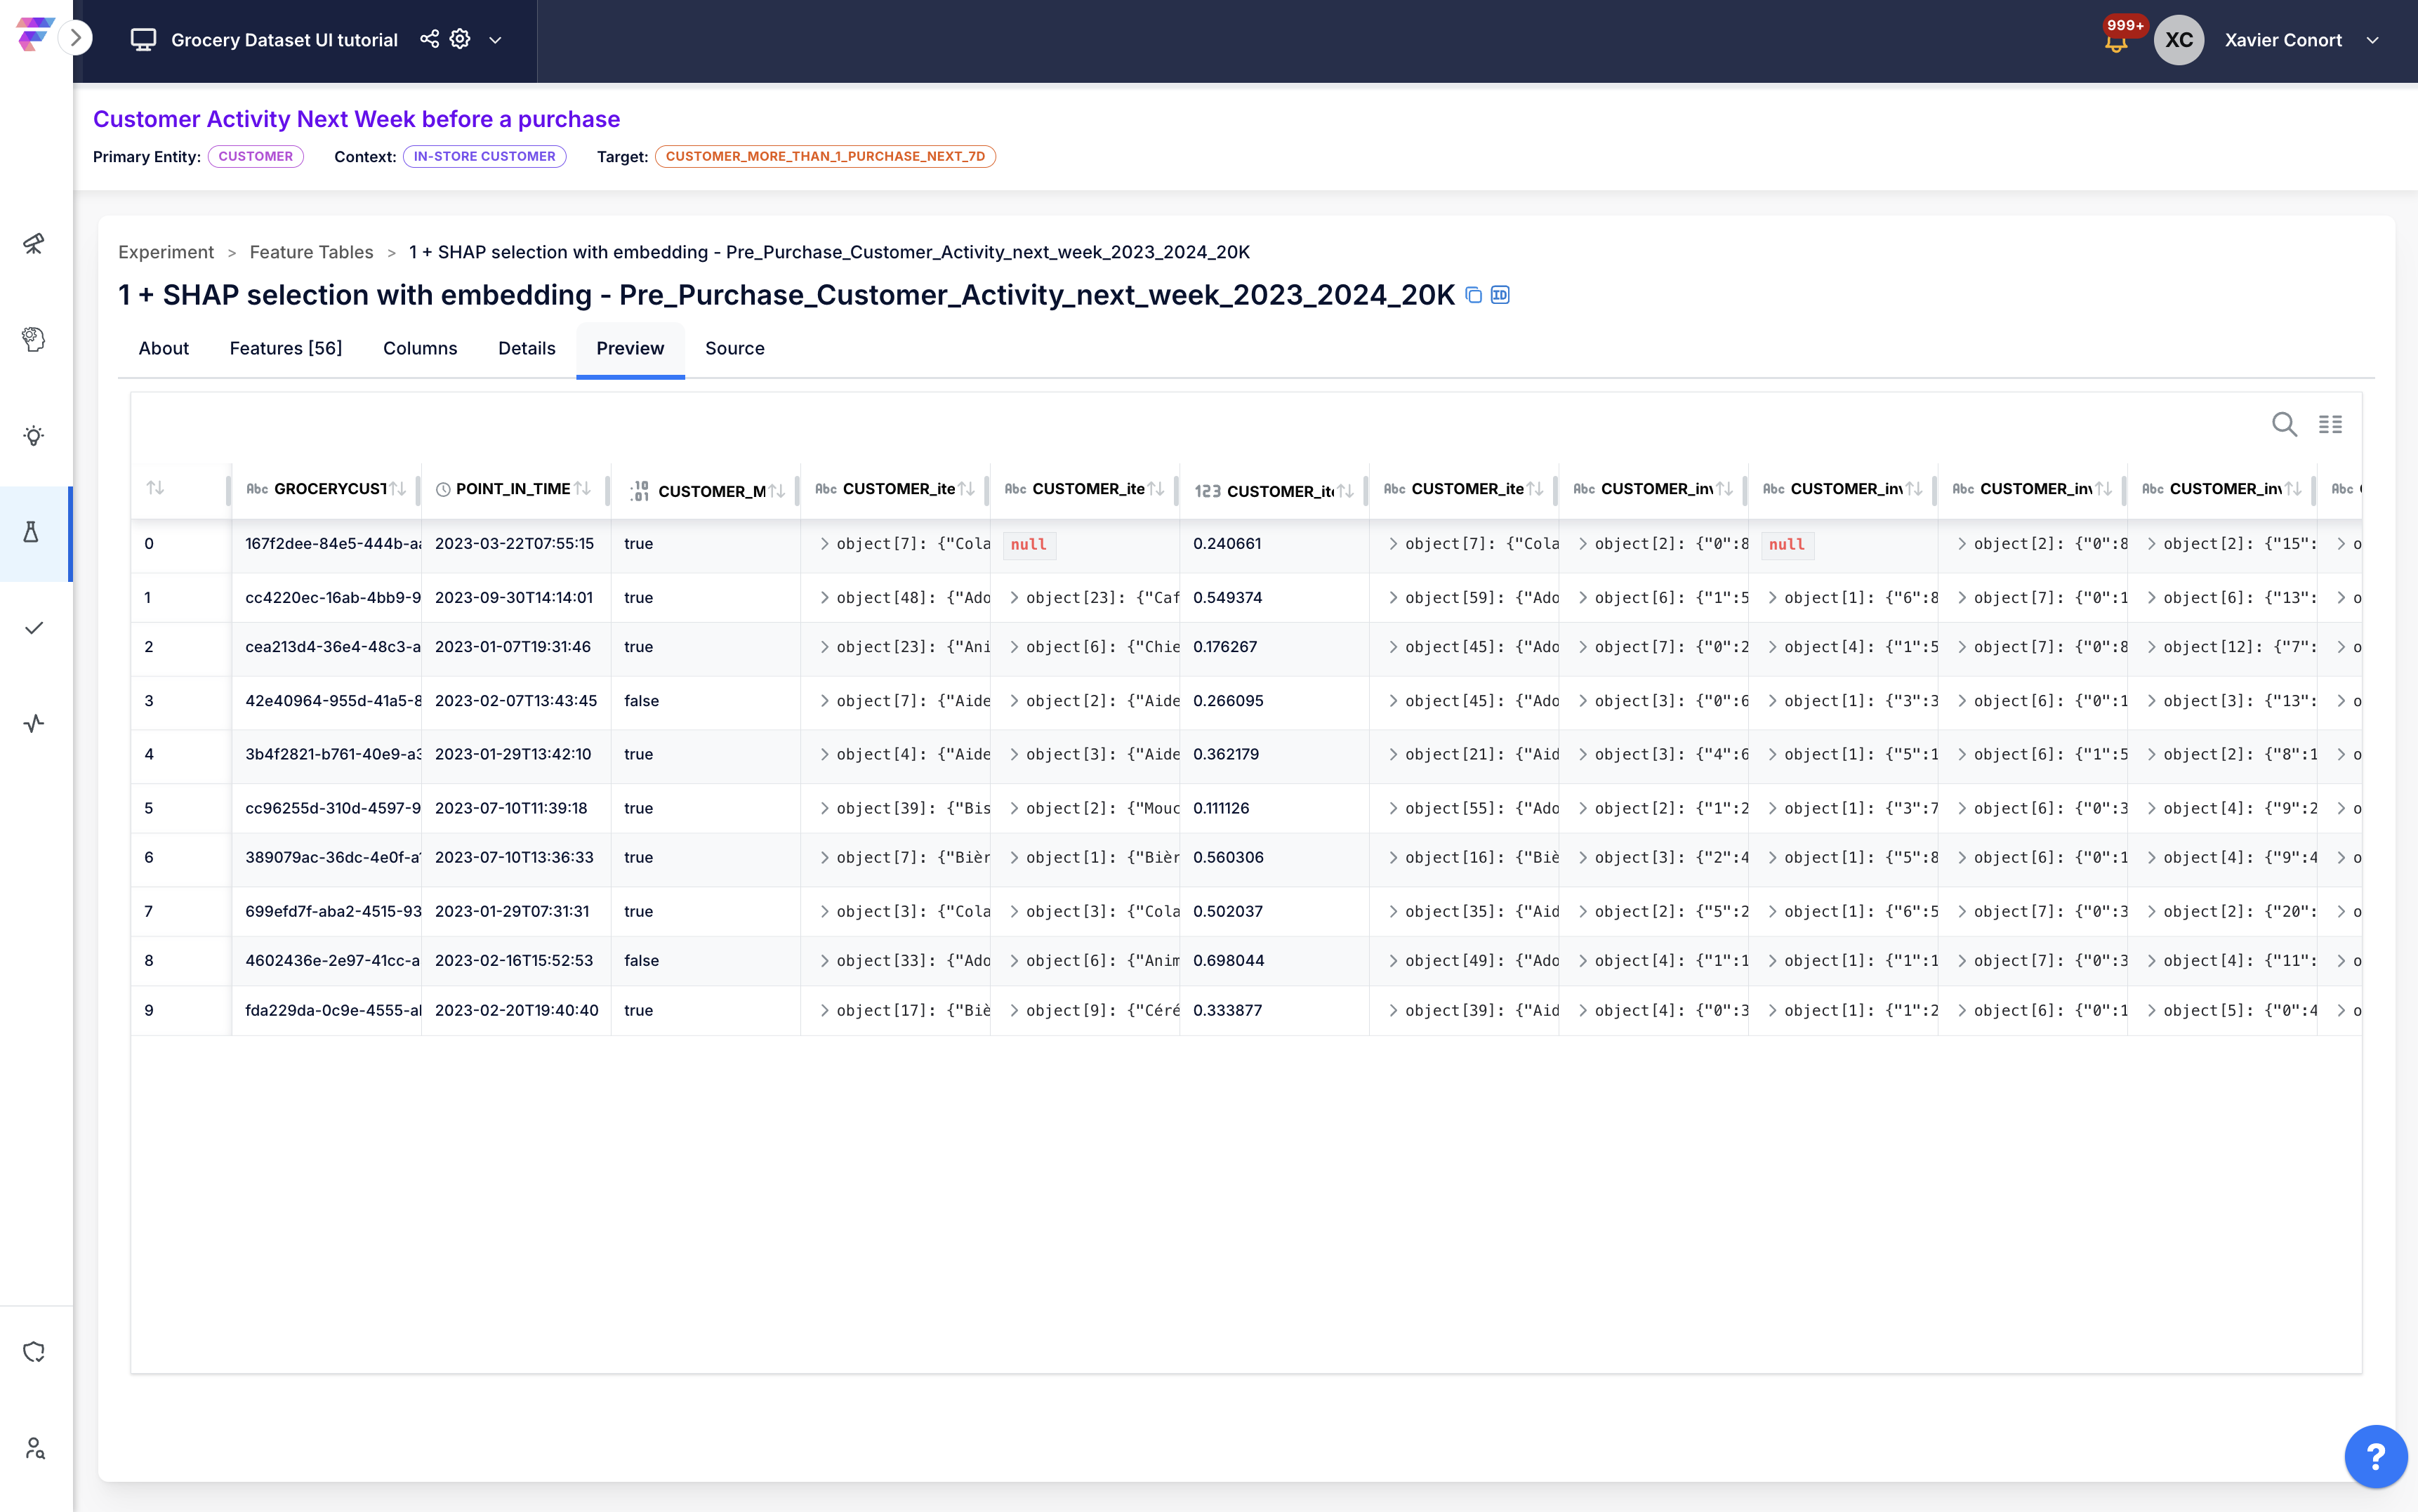This screenshot has height=1512, width=2418.
Task: Toggle sort on the GROCERYCUST column header
Action: click(x=398, y=489)
